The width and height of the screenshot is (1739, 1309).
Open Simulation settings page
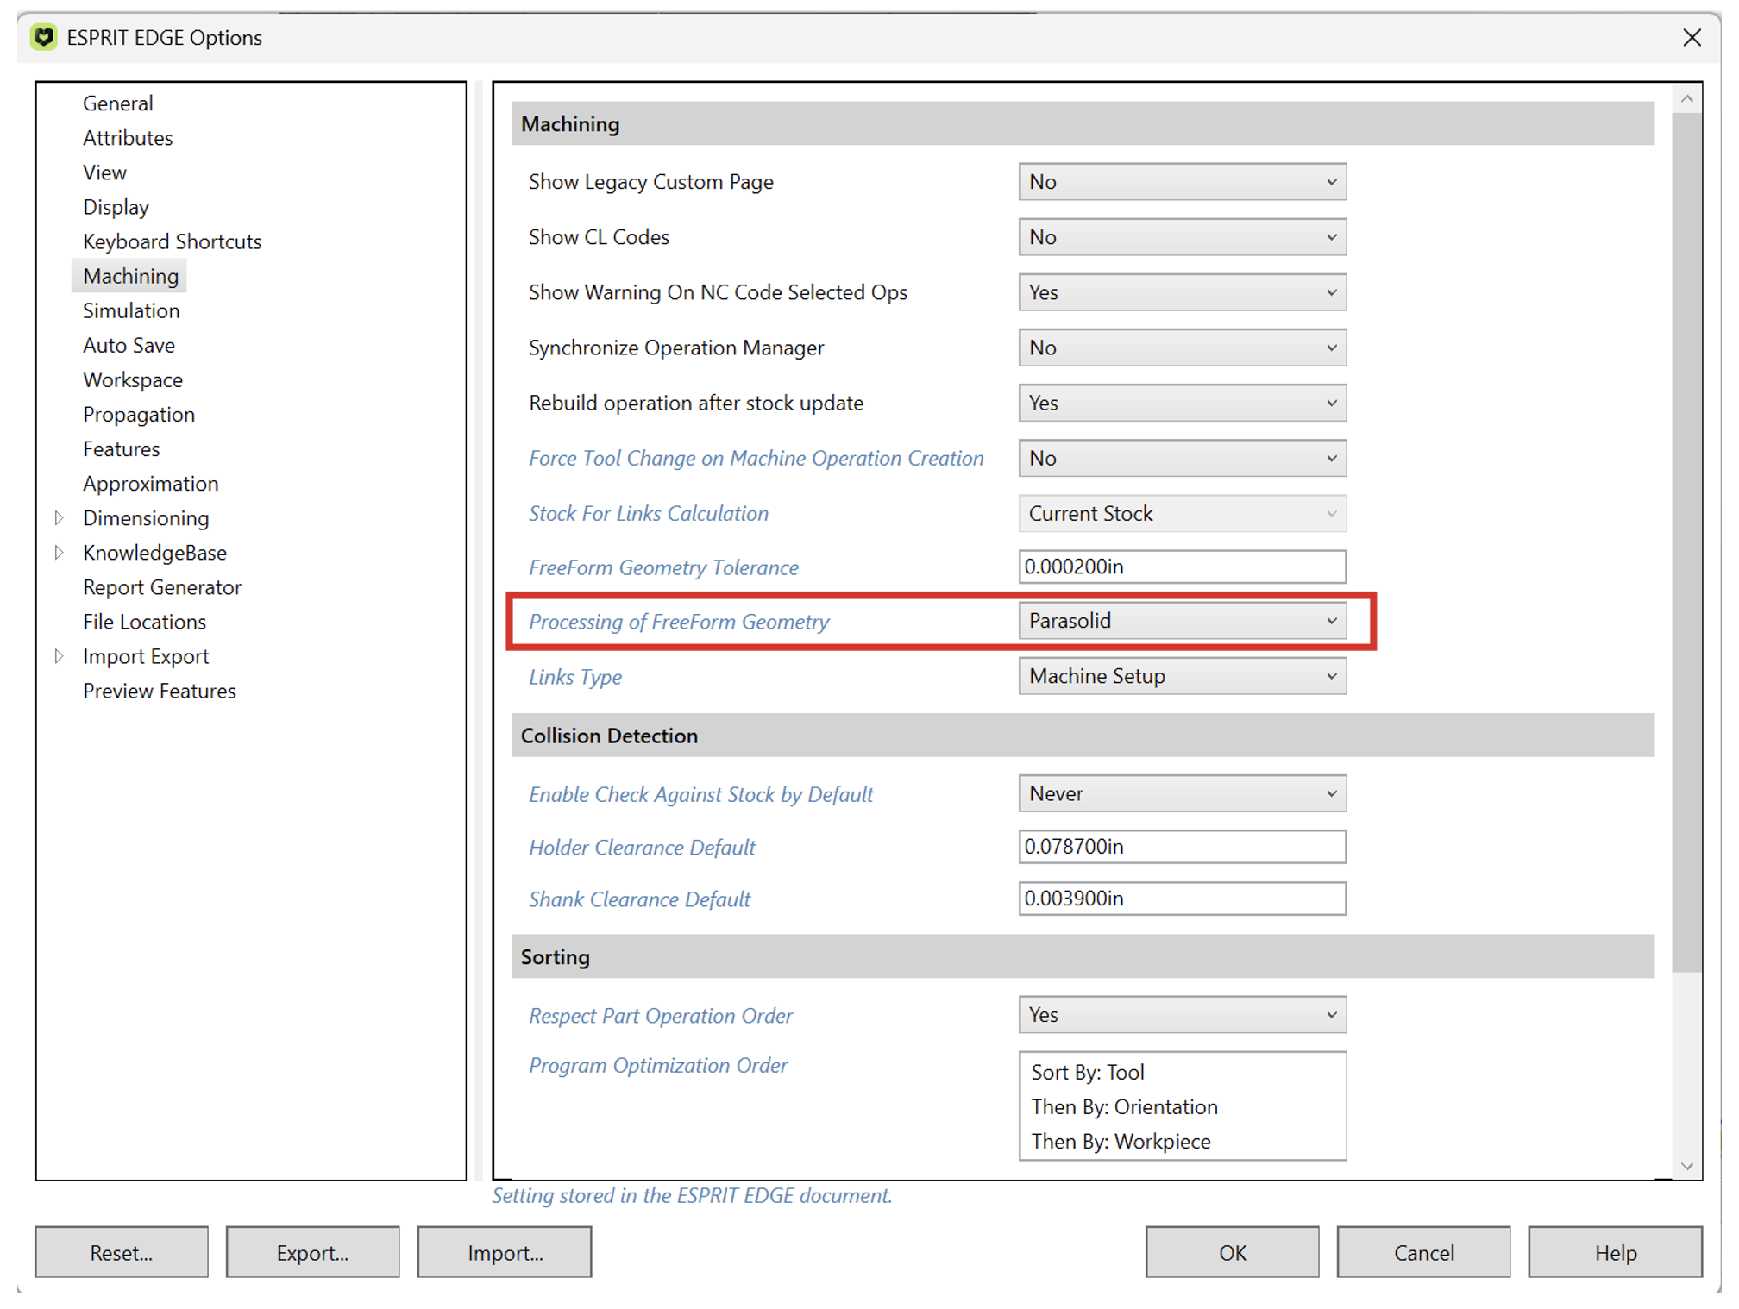pos(131,310)
